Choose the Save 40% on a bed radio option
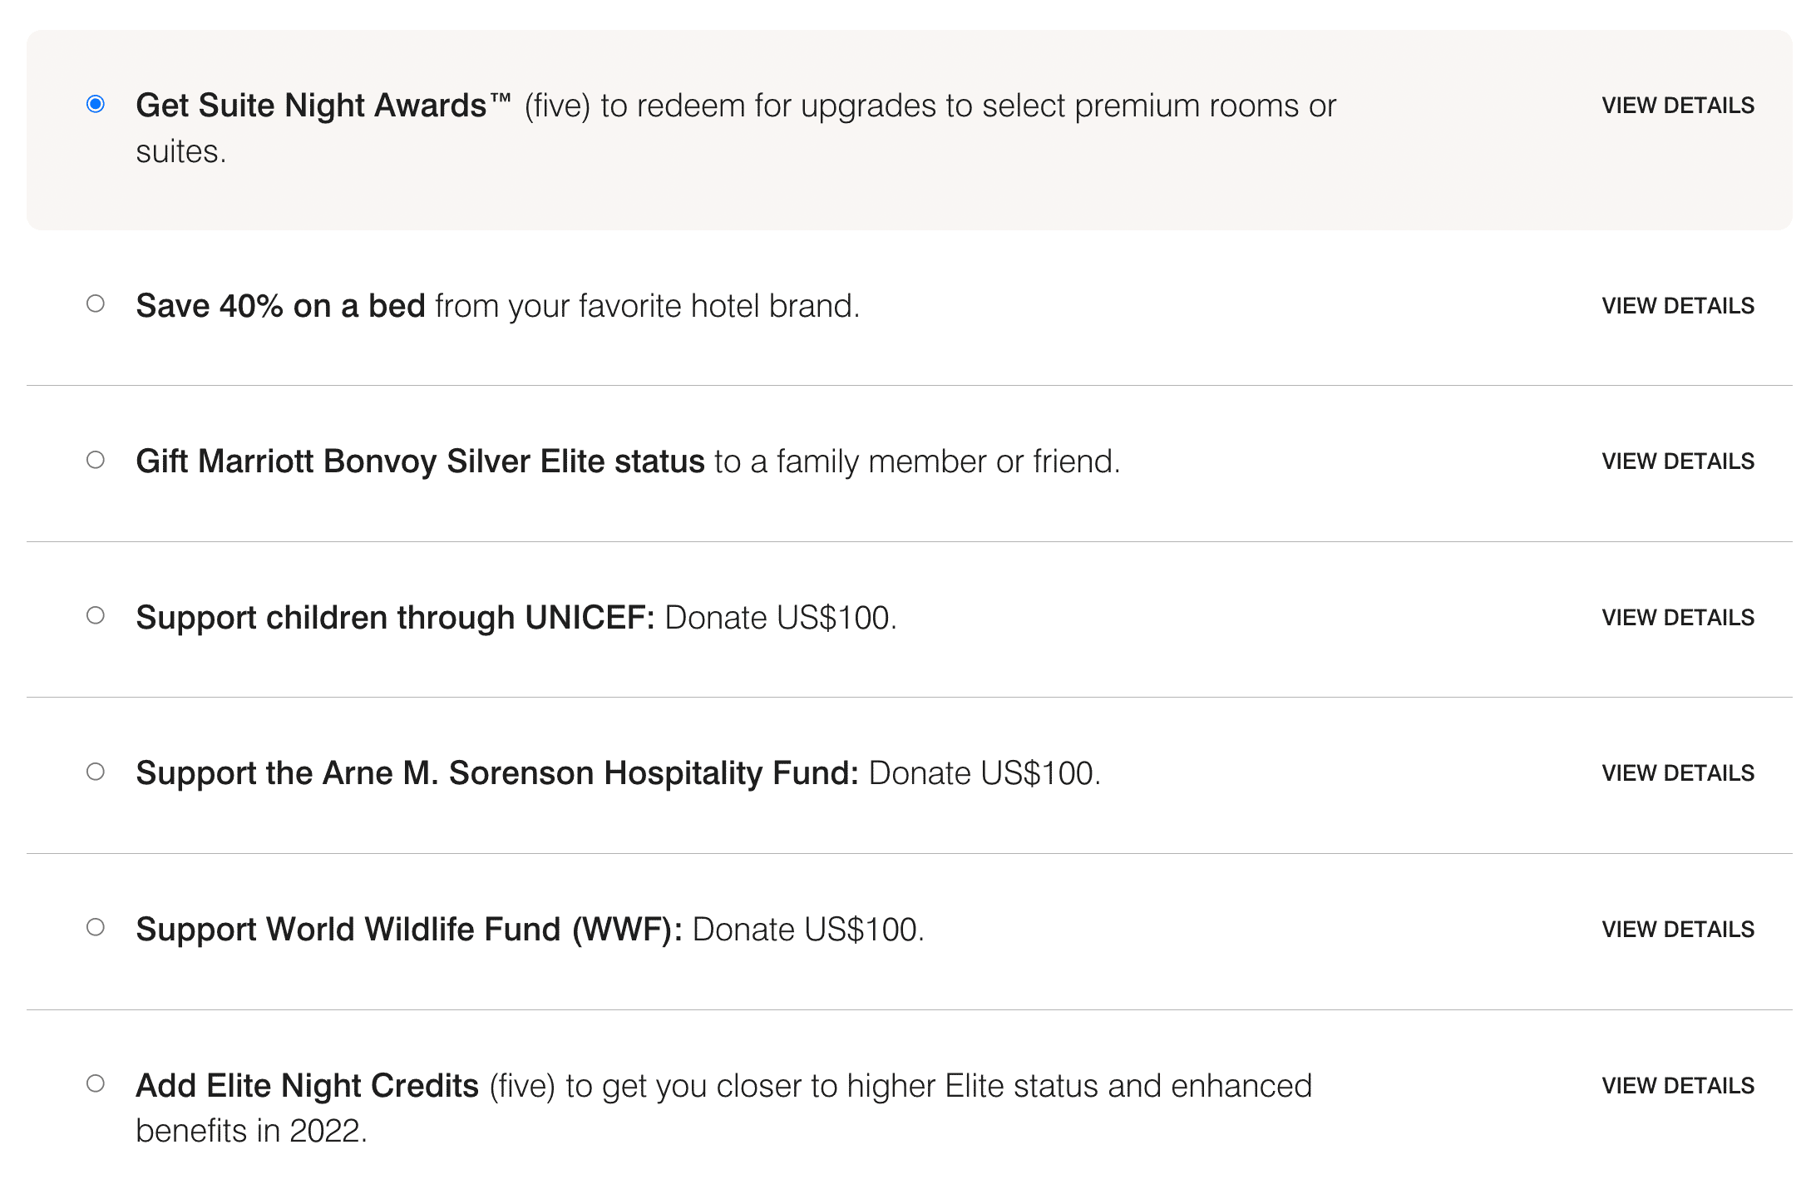The width and height of the screenshot is (1811, 1199). coord(96,304)
